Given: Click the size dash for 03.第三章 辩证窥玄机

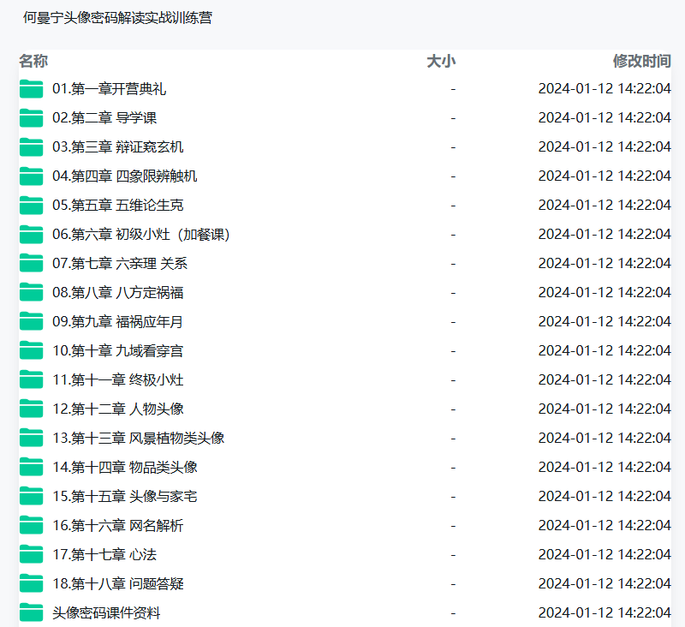Looking at the screenshot, I should click(453, 147).
